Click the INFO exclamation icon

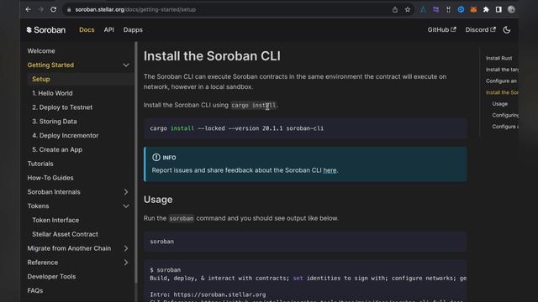click(x=156, y=157)
